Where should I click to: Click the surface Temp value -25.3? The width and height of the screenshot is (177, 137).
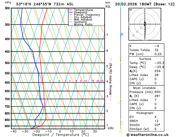[x=159, y=63]
